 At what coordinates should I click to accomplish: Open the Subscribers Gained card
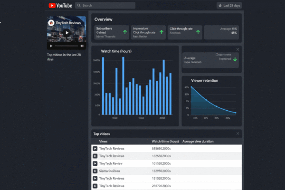click(x=112, y=32)
